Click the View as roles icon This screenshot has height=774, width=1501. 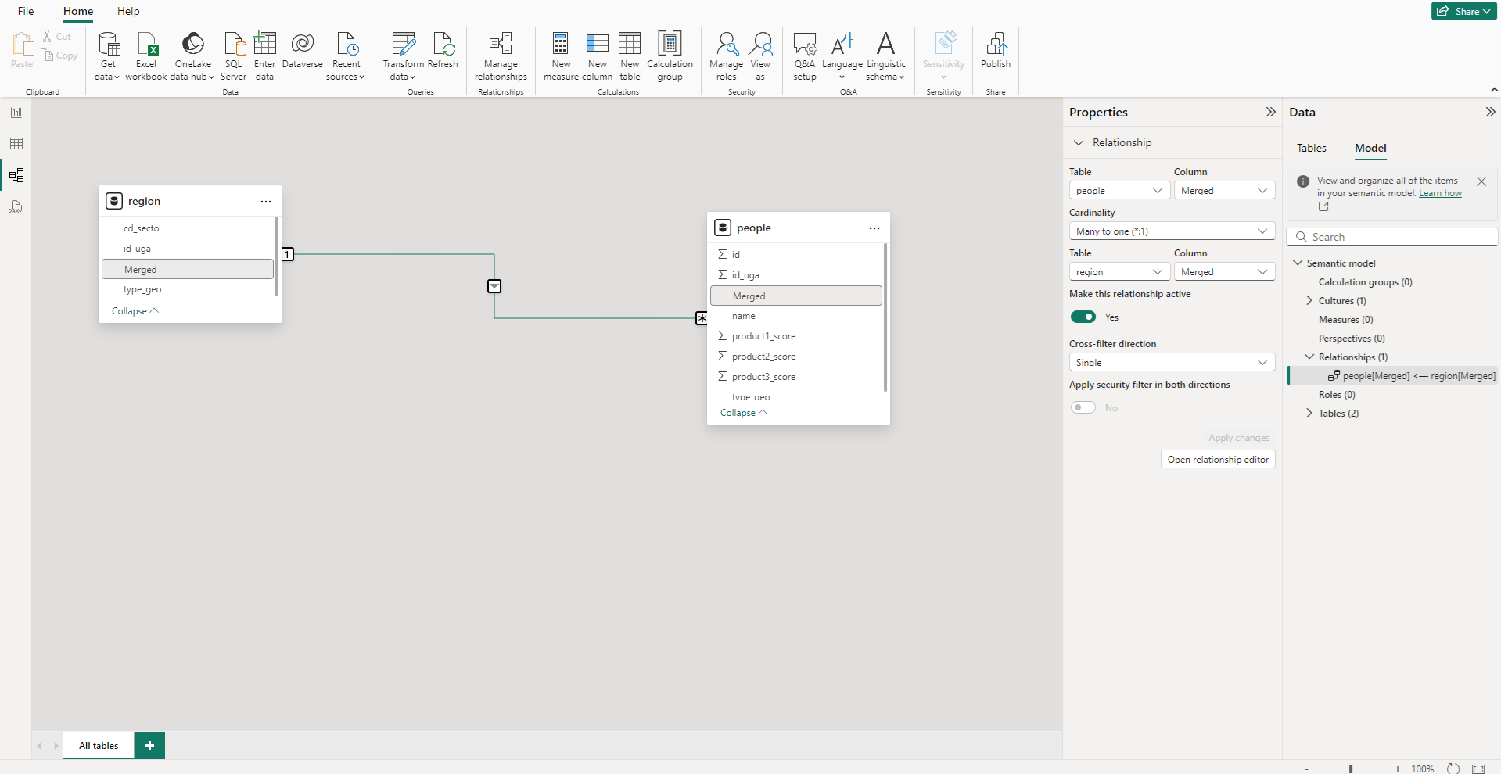tap(760, 43)
